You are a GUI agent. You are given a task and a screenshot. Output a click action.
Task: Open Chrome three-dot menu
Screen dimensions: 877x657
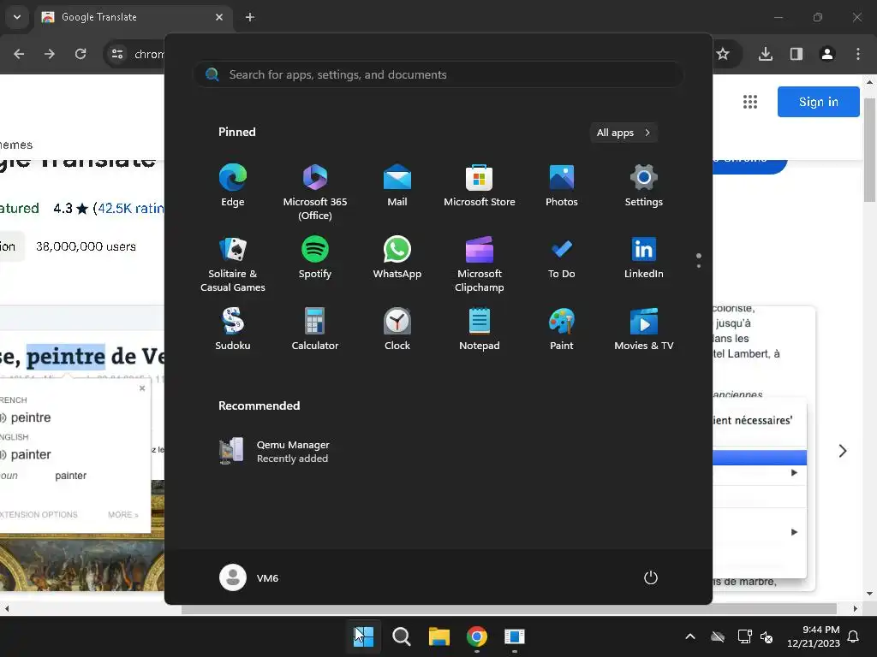pyautogui.click(x=858, y=54)
